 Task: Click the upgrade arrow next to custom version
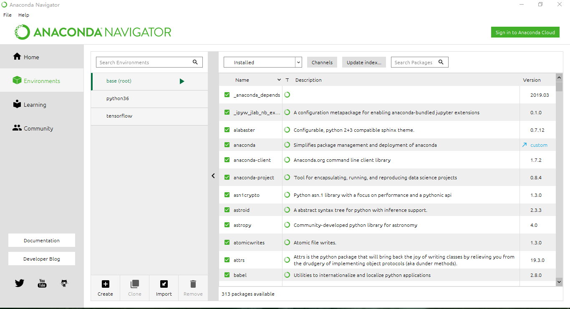(x=525, y=145)
